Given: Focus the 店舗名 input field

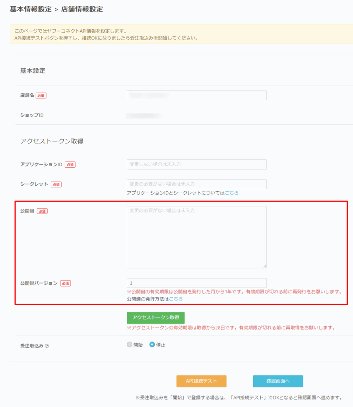Looking at the screenshot, I should [197, 95].
